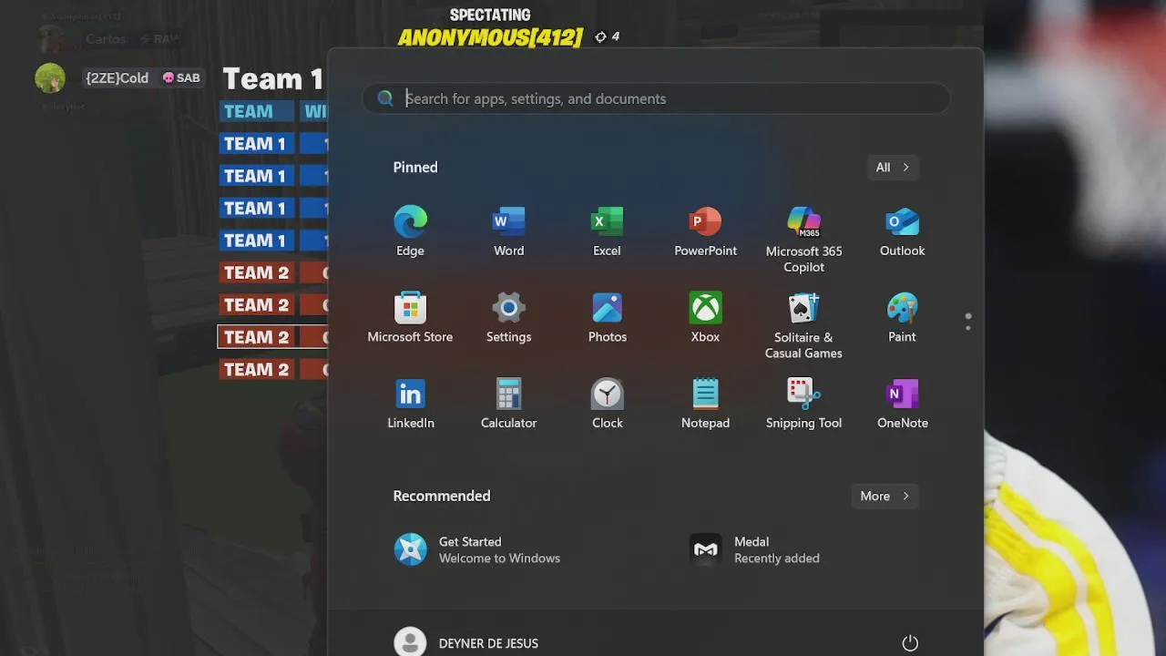
Task: Open More recommended items
Action: (x=885, y=496)
